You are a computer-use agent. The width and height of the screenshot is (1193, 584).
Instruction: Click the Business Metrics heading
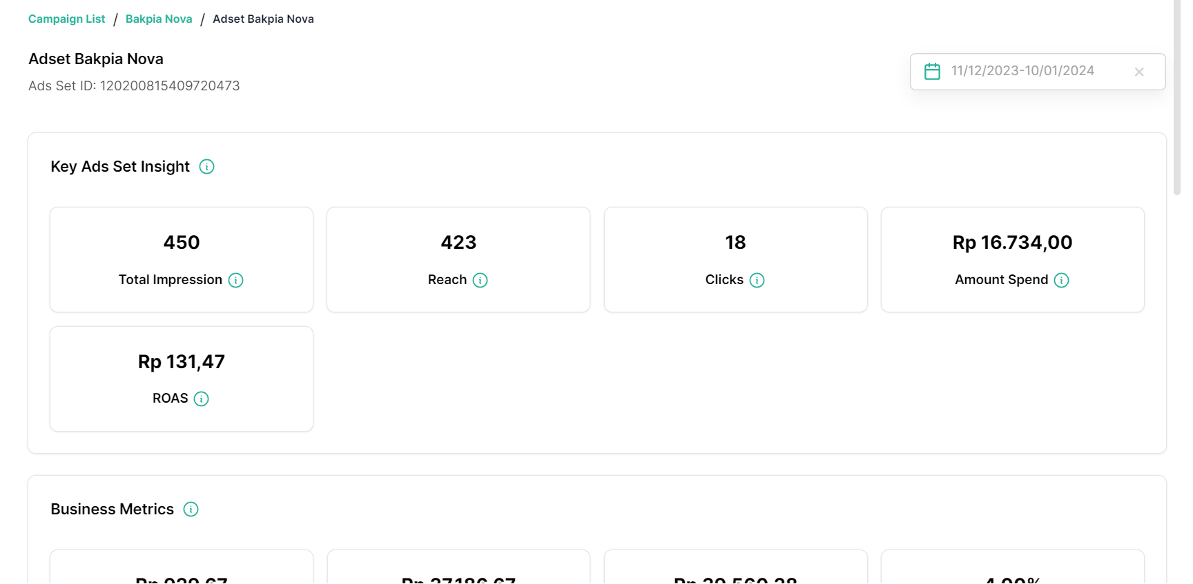[113, 510]
